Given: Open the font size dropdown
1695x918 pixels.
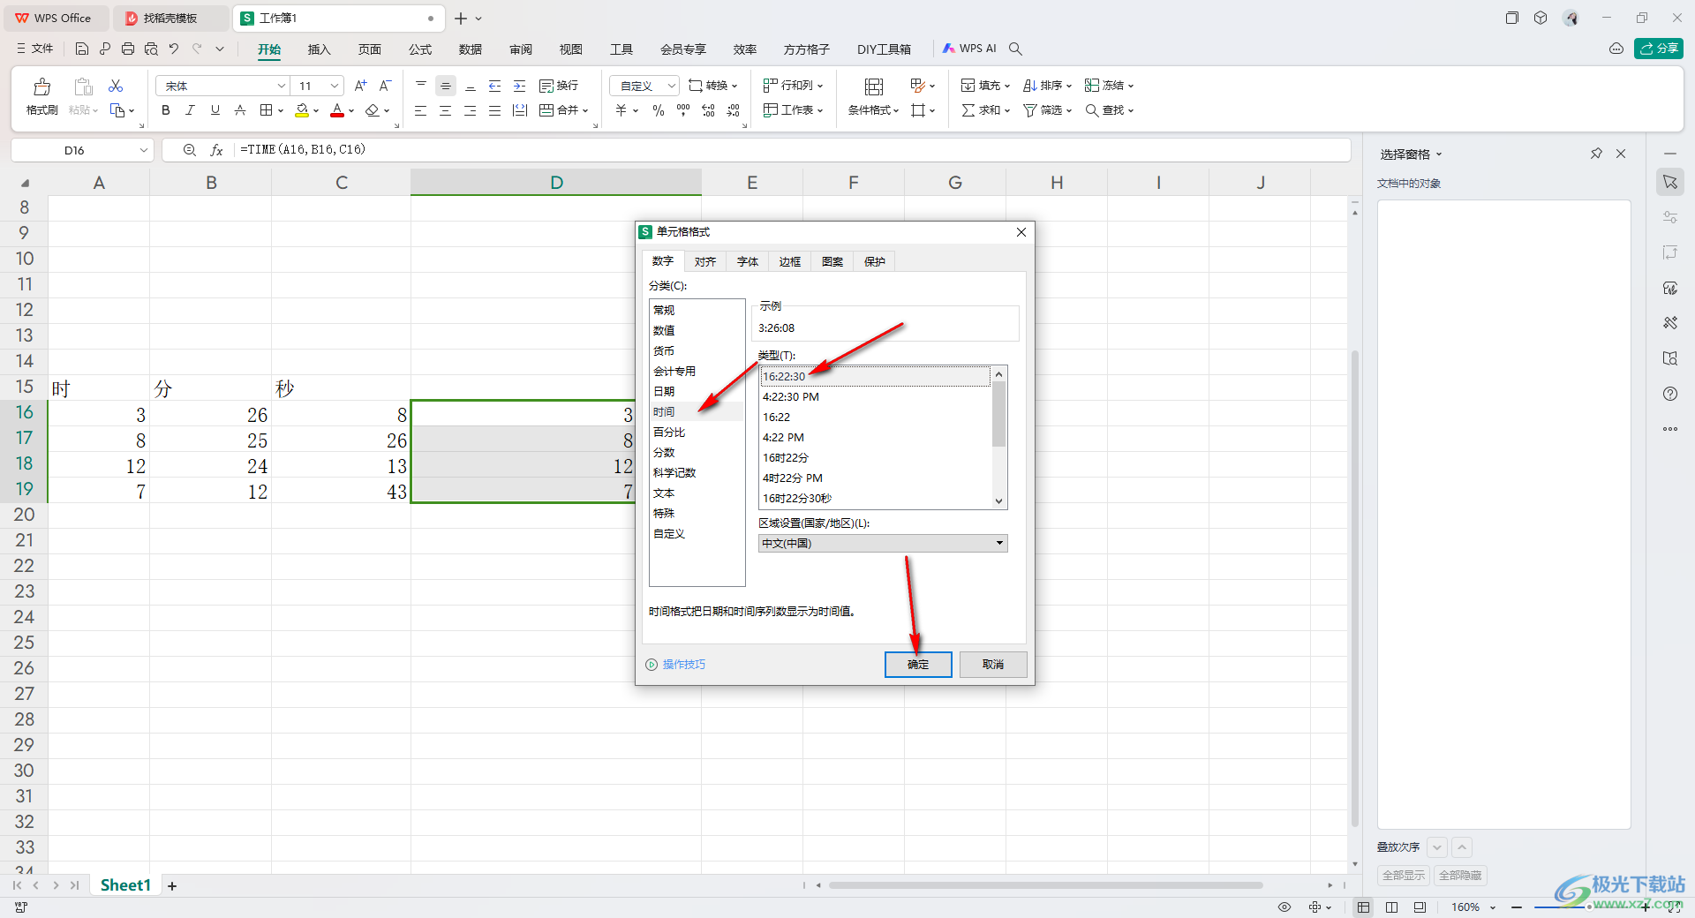Looking at the screenshot, I should tap(335, 86).
